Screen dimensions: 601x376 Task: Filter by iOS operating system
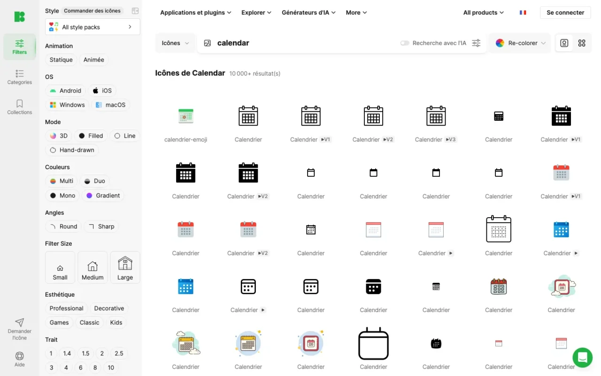102,91
